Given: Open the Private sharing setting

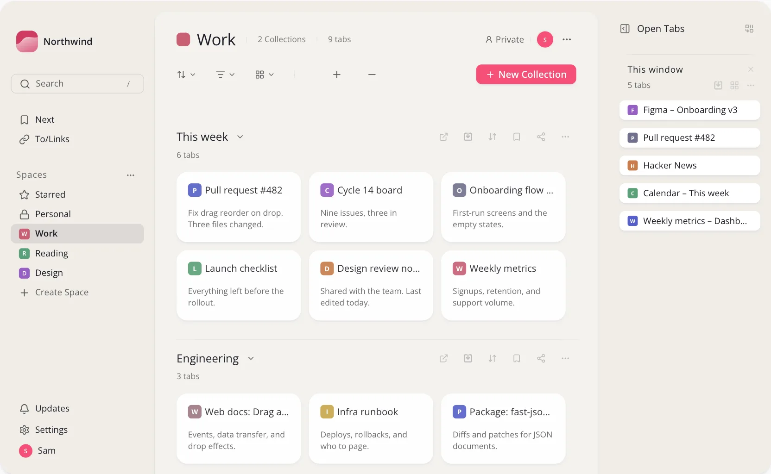Looking at the screenshot, I should [505, 39].
